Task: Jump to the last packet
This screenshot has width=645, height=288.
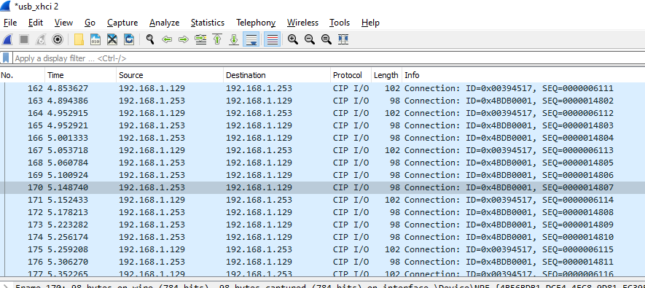Action: [x=234, y=39]
